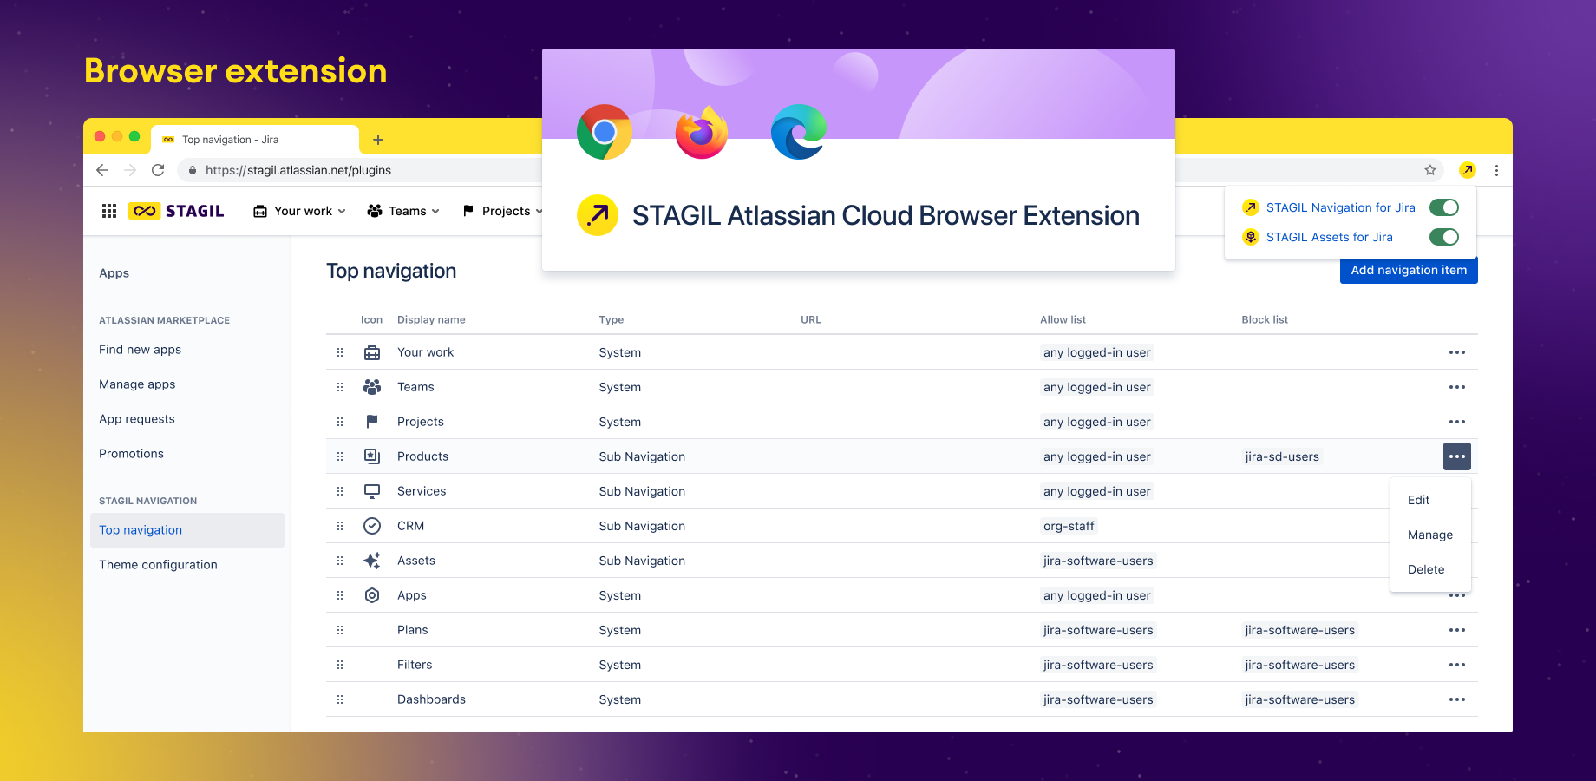Image resolution: width=1596 pixels, height=781 pixels.
Task: Open the STAGIL extension icon in toolbar
Action: coord(1468,170)
